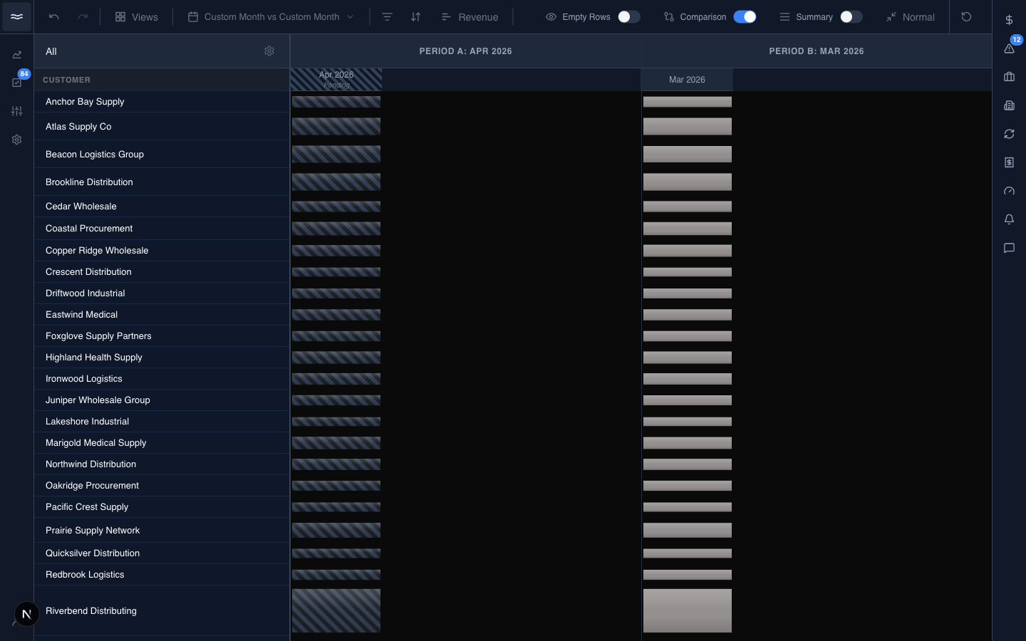Click the Normal density button
1026x641 pixels.
[x=911, y=16]
